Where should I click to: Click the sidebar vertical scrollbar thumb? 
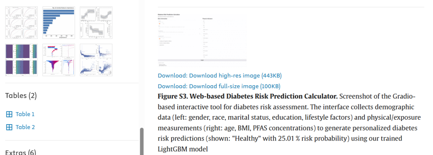142,141
